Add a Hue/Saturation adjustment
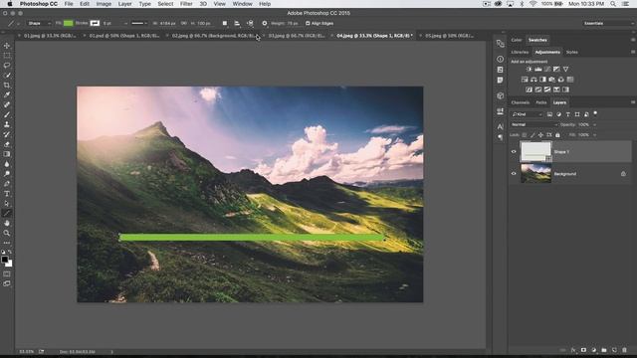Image resolution: width=637 pixels, height=358 pixels. 525,80
